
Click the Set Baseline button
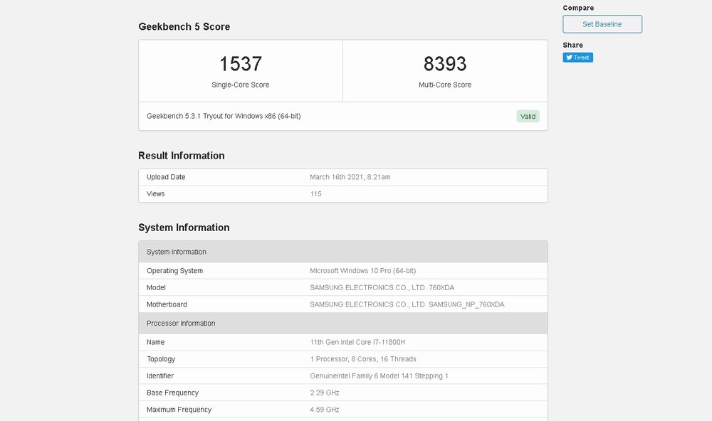coord(602,24)
